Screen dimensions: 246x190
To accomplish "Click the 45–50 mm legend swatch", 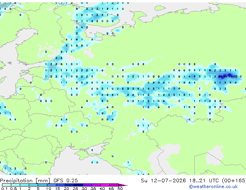I will [114, 185].
